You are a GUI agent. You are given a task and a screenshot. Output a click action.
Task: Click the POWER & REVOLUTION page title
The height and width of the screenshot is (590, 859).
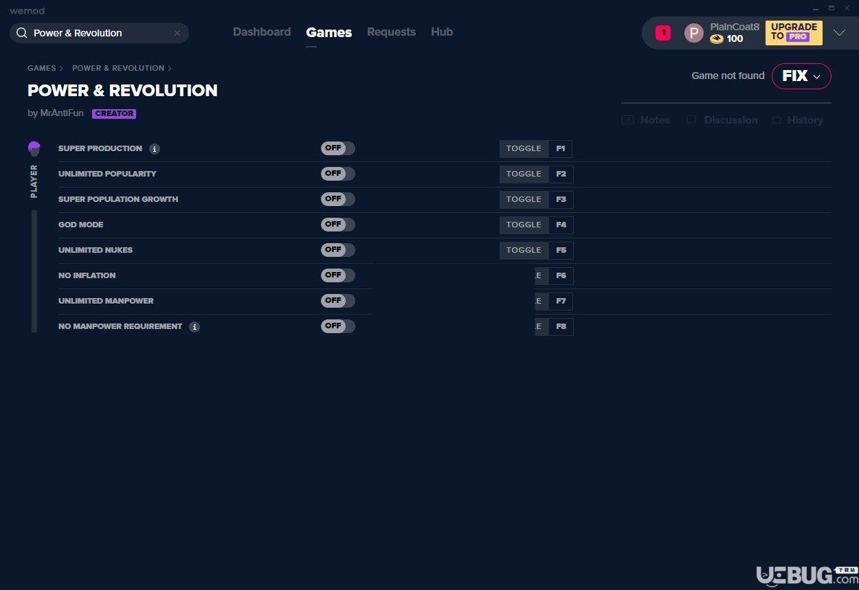pyautogui.click(x=122, y=91)
